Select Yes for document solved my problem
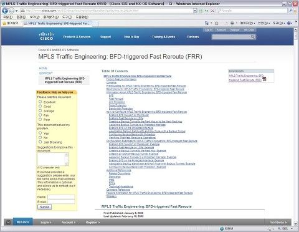The height and width of the screenshot is (232, 299). click(40, 133)
